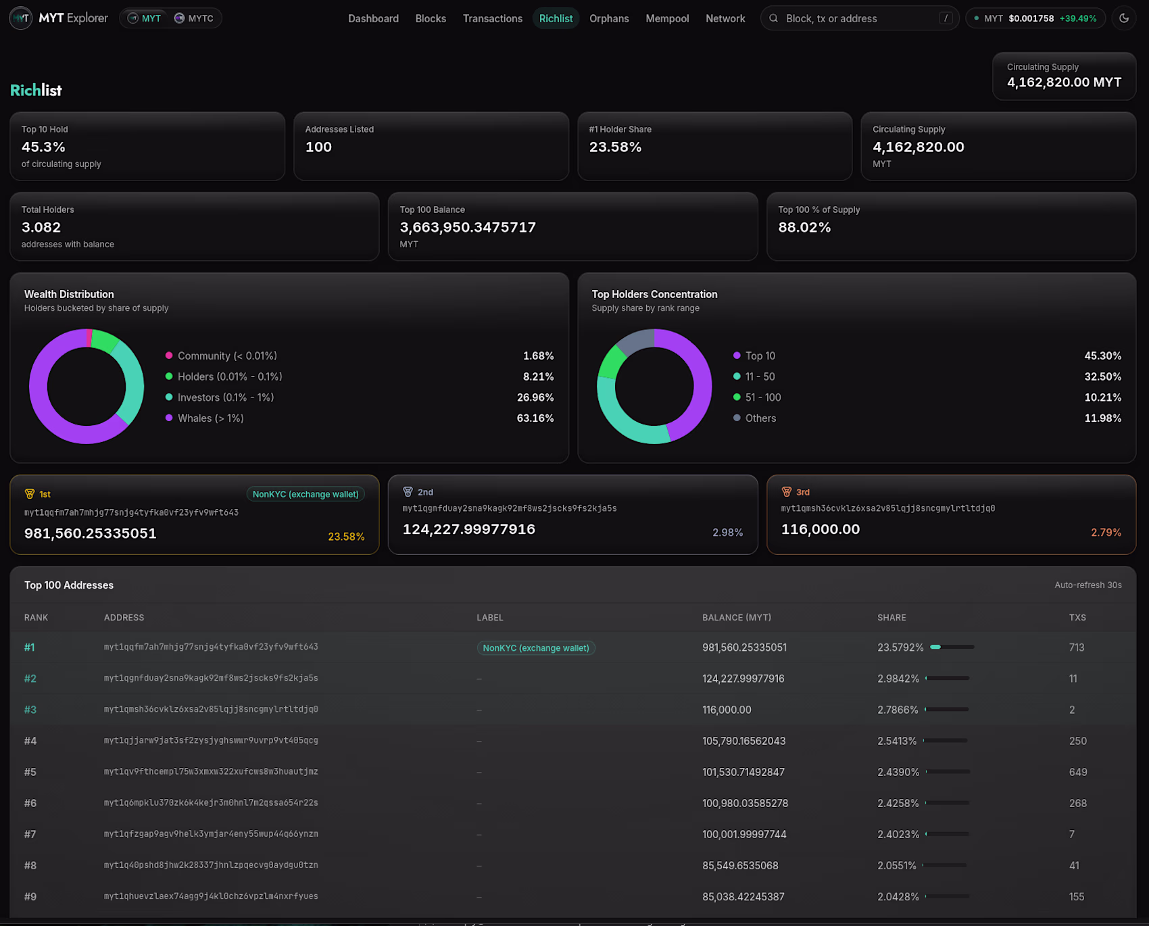Viewport: 1149px width, 926px height.
Task: Click the NonKYC exchange wallet label in table
Action: [x=536, y=648]
